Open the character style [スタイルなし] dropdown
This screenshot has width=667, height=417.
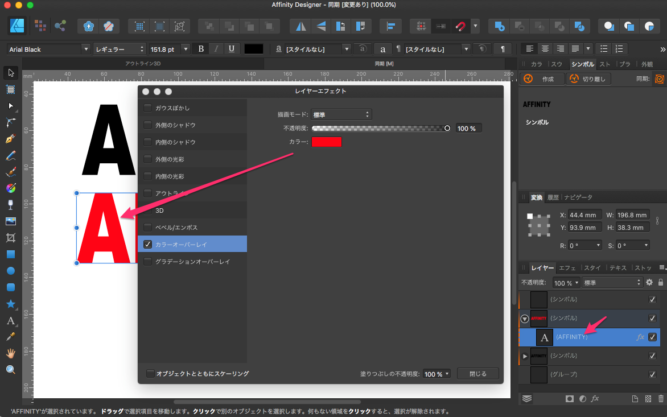click(x=346, y=49)
